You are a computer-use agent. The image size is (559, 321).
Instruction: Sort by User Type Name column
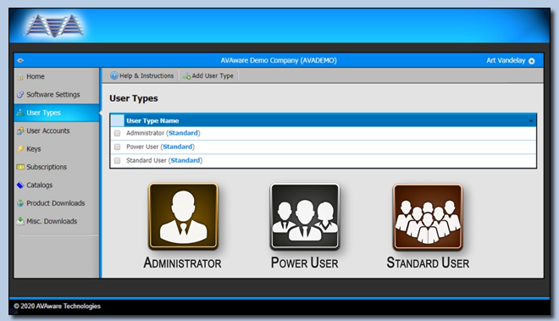tap(152, 120)
